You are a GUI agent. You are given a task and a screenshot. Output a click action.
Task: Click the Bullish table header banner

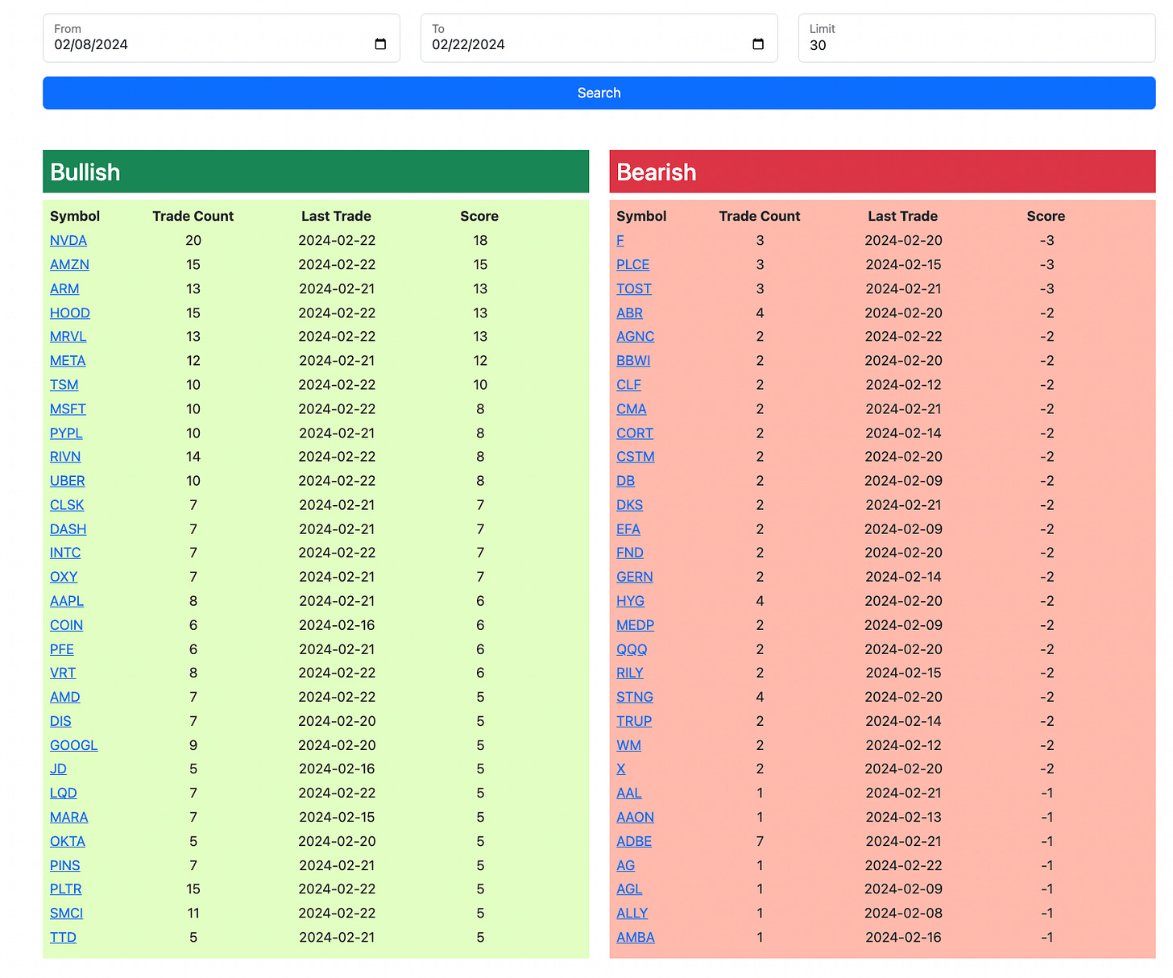[316, 172]
